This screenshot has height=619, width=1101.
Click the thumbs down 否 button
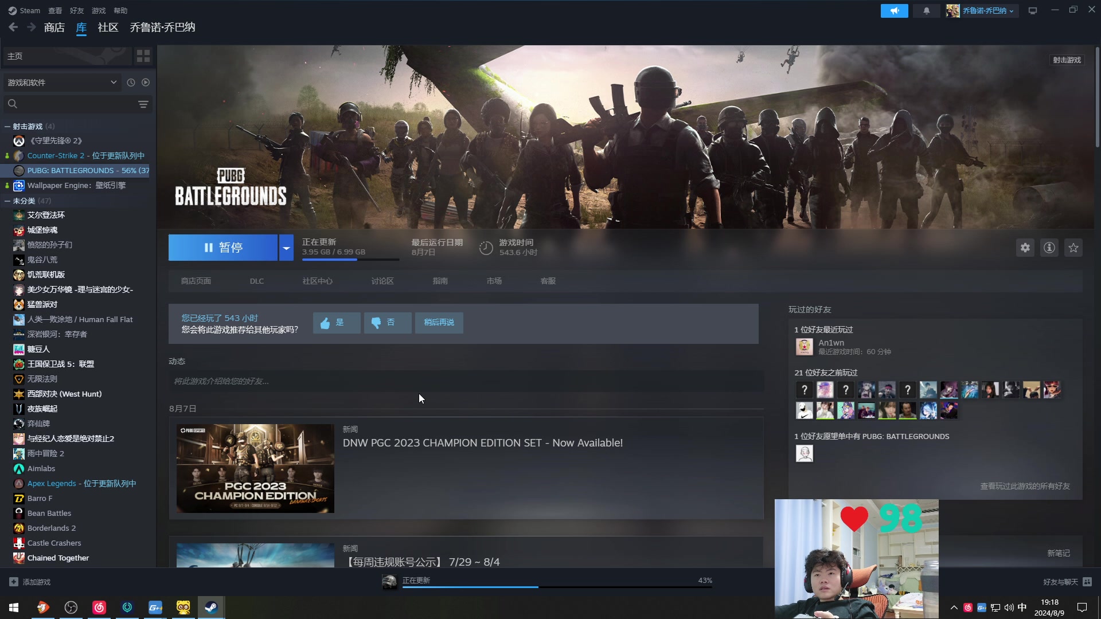point(387,323)
